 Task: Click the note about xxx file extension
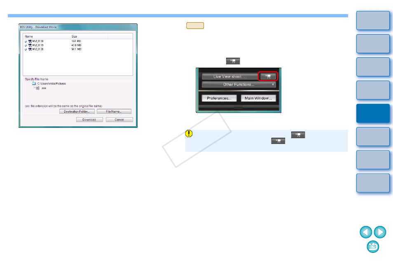[x=63, y=106]
